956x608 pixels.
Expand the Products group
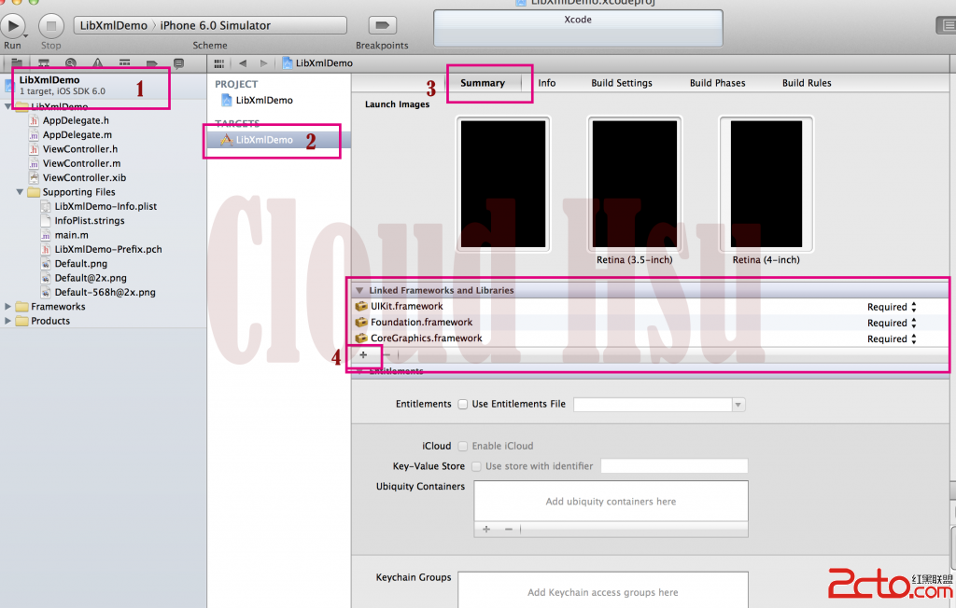point(7,321)
